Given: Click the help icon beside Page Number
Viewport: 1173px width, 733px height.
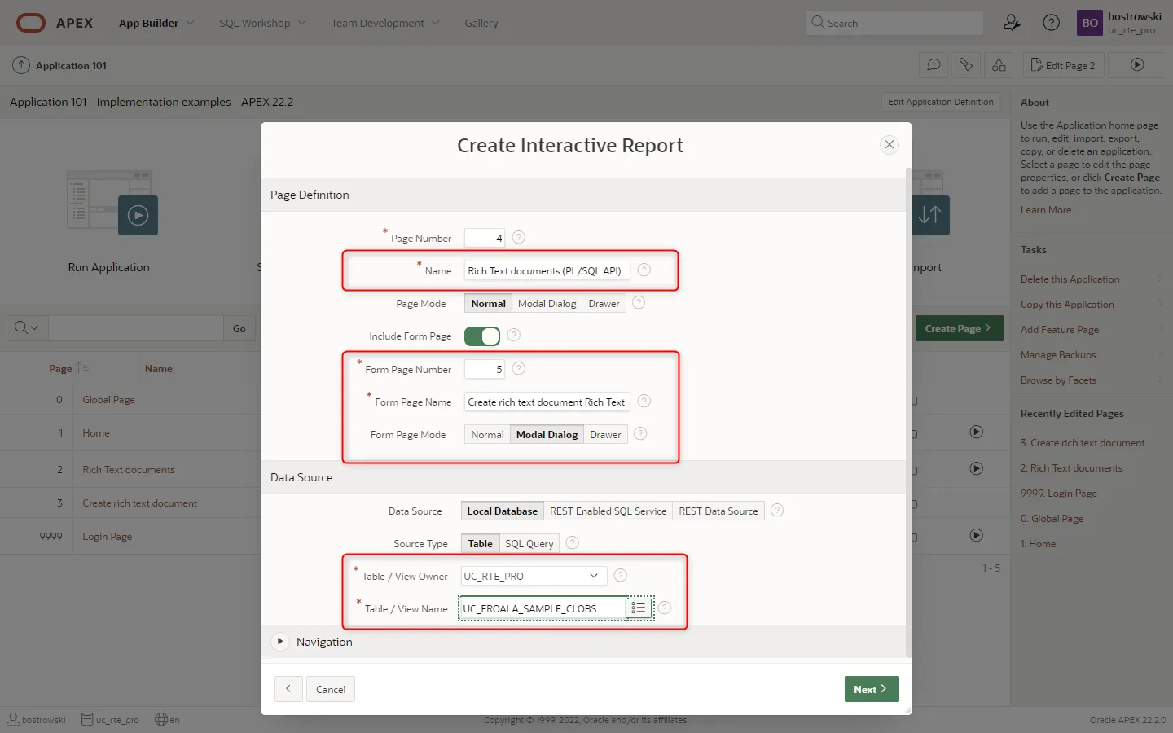Looking at the screenshot, I should pyautogui.click(x=518, y=238).
